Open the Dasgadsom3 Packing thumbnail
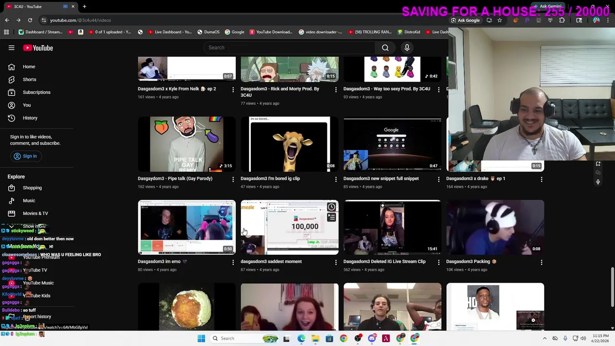The height and width of the screenshot is (346, 615). click(495, 227)
